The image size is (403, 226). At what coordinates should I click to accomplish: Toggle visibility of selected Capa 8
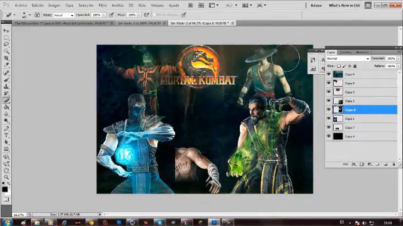(x=329, y=109)
